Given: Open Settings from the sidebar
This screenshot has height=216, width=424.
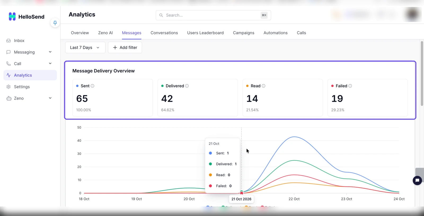Looking at the screenshot, I should click(x=30, y=87).
